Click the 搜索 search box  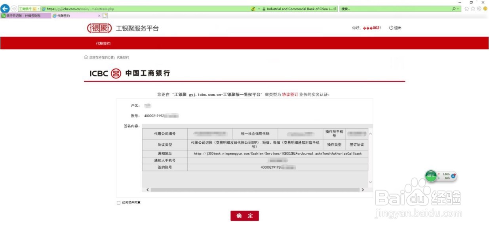395,9
